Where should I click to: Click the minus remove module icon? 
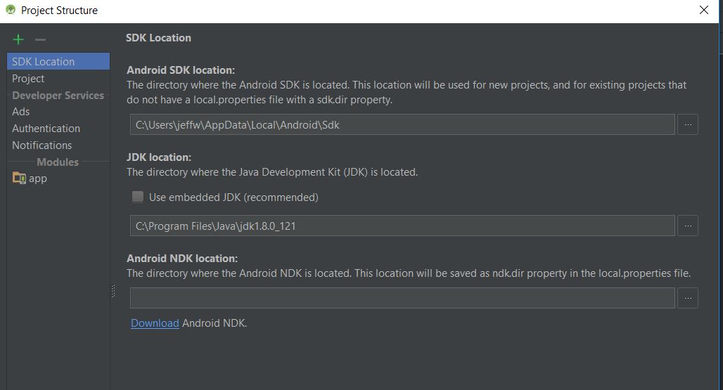(40, 39)
